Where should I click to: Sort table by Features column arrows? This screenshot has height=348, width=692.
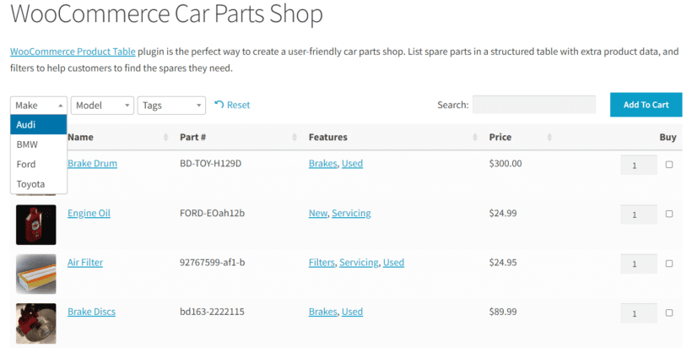click(475, 137)
